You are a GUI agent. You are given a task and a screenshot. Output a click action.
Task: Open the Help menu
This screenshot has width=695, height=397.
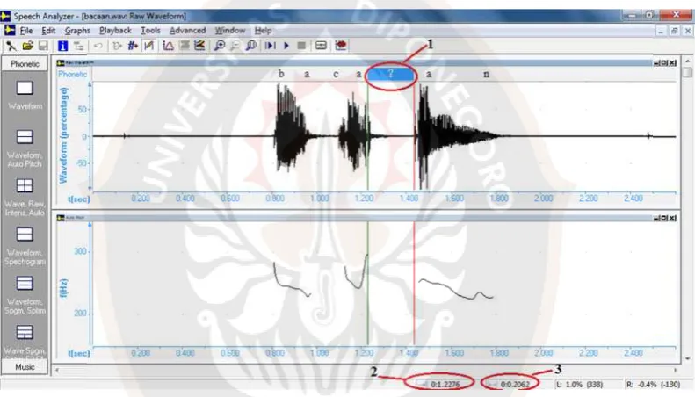(x=263, y=31)
